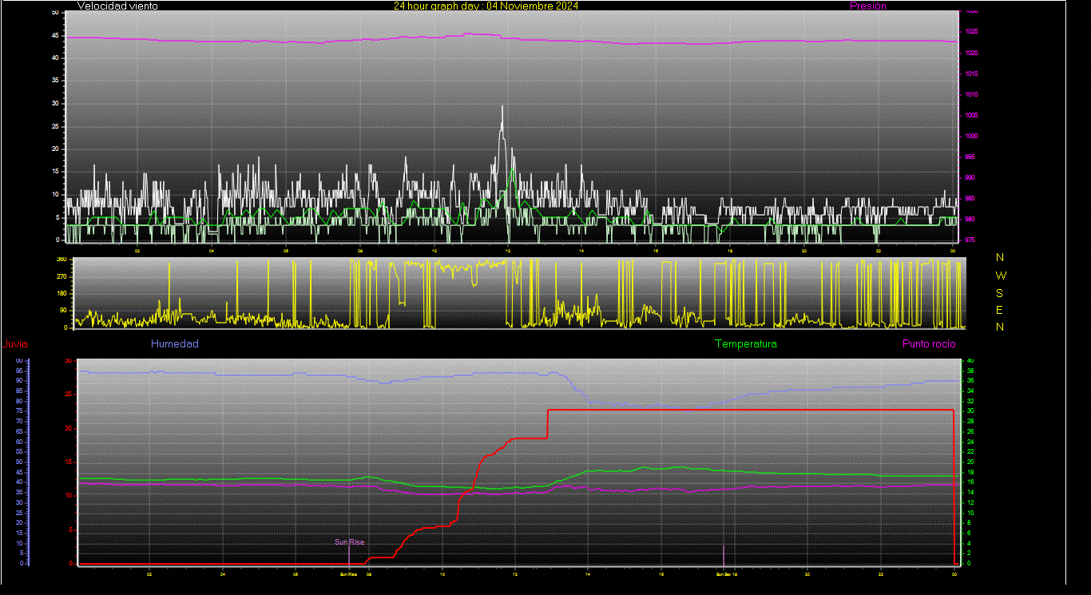
Task: Click the "1000" value on the pressure axis
Action: 971,136
